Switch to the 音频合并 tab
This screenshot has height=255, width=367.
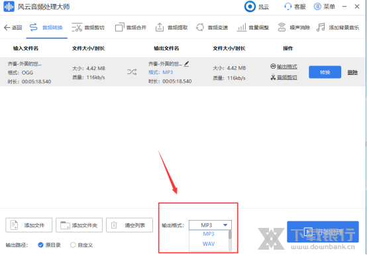131,28
